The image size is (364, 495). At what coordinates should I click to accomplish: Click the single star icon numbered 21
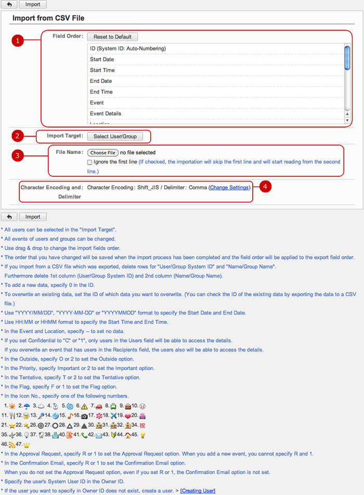(12, 426)
